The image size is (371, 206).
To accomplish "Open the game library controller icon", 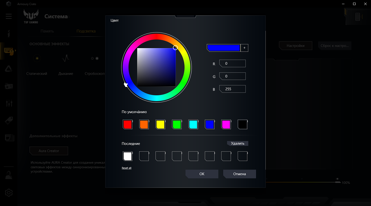I will (x=9, y=86).
